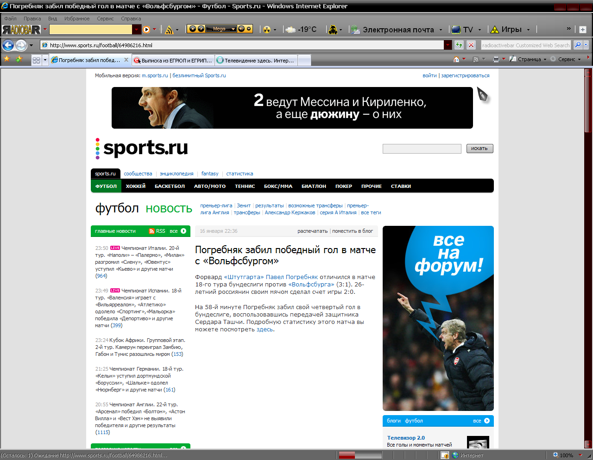The image size is (593, 460).
Task: Click the red Stop loading button
Action: pyautogui.click(x=471, y=45)
